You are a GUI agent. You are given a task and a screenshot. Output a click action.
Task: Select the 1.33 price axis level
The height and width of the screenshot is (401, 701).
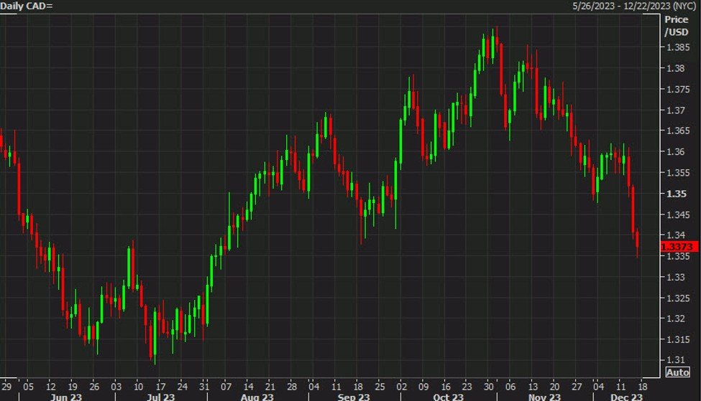tap(676, 277)
